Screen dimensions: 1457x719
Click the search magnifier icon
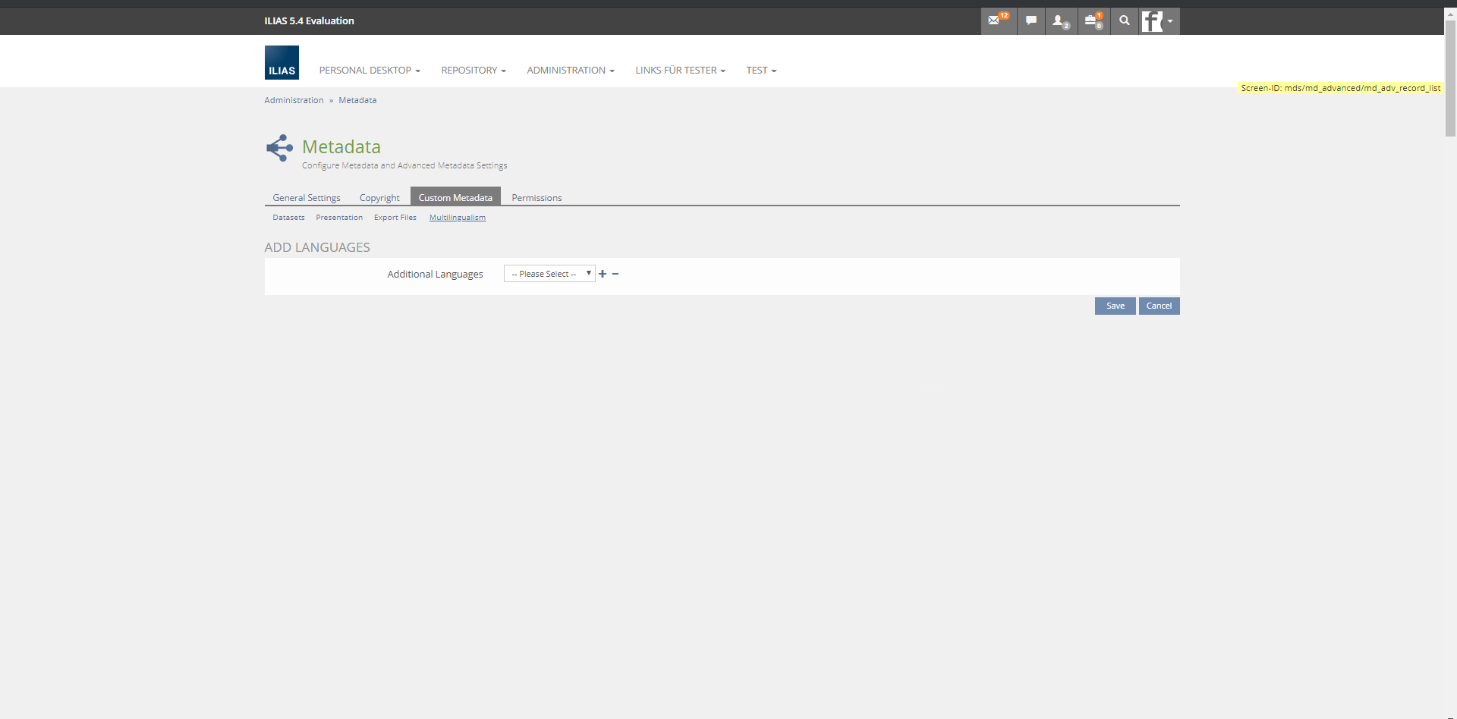pyautogui.click(x=1124, y=21)
